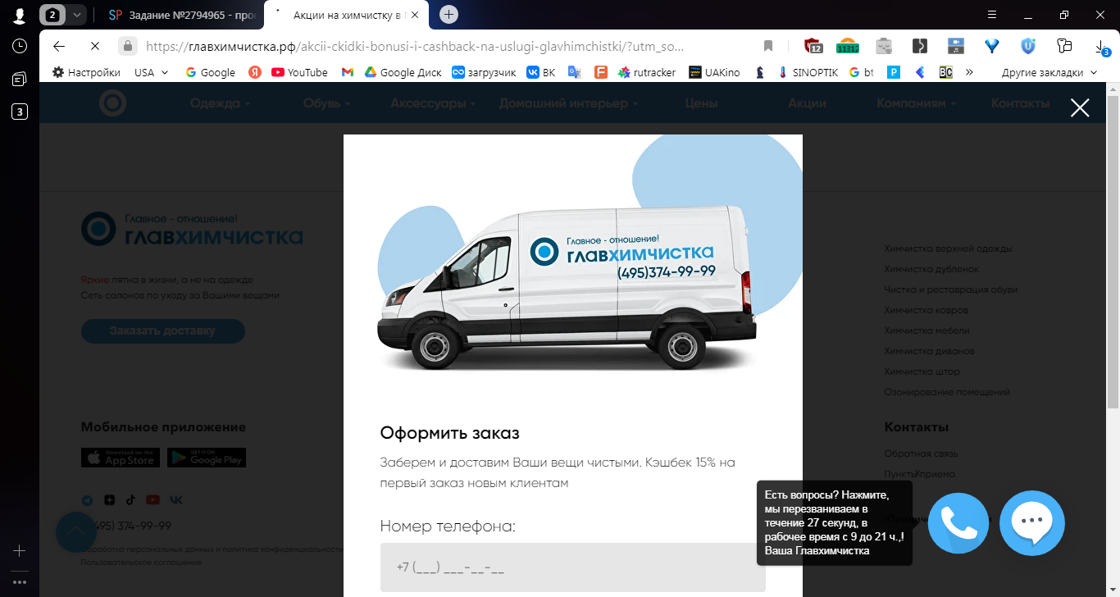Open the YouTube bookmark

tap(299, 72)
